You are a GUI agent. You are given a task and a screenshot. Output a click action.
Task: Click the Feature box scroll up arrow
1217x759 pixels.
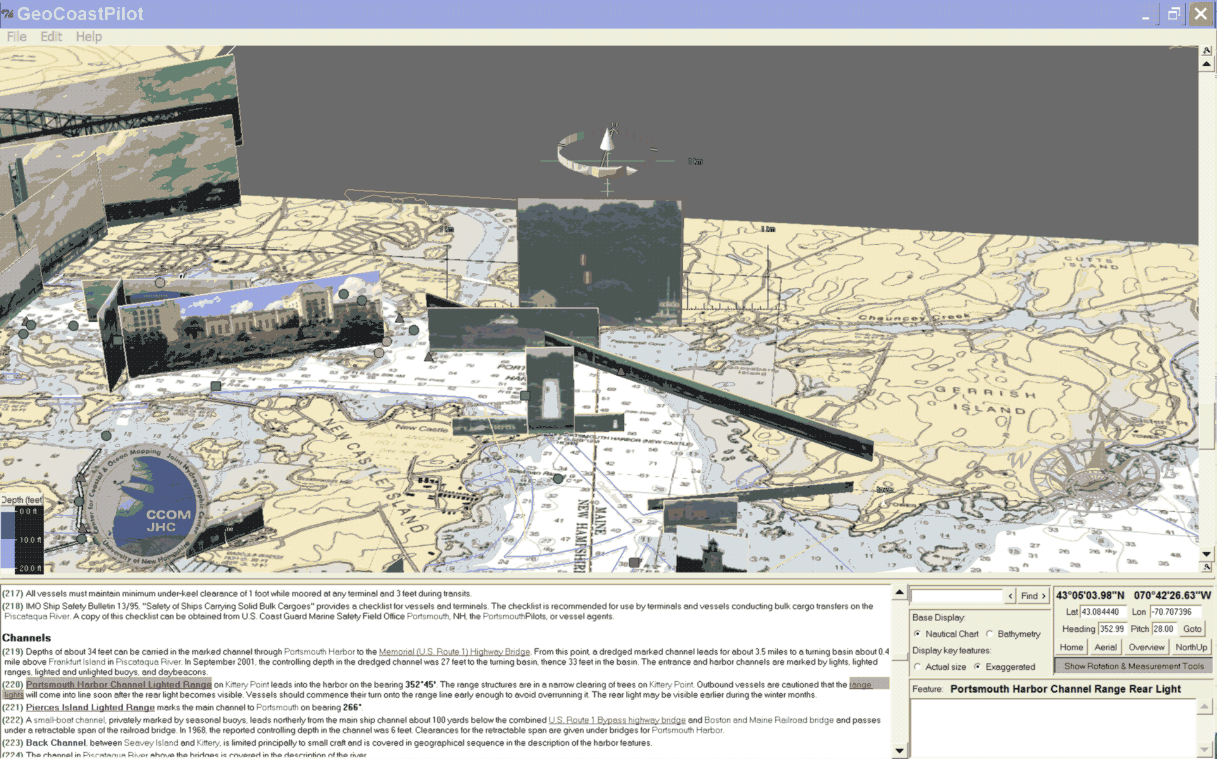coord(1204,707)
